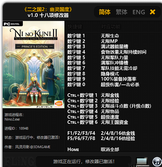Viewport: 162px width, 167px height.
Task: Enable 无限金钱 cheat
Action: coord(110,96)
